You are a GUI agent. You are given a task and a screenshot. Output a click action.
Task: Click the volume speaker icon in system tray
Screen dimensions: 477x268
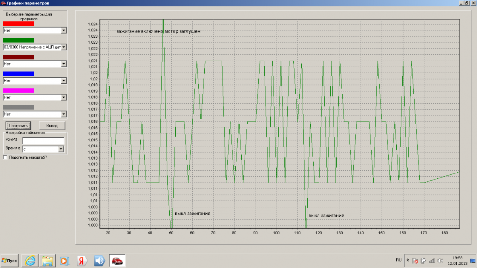click(x=440, y=261)
